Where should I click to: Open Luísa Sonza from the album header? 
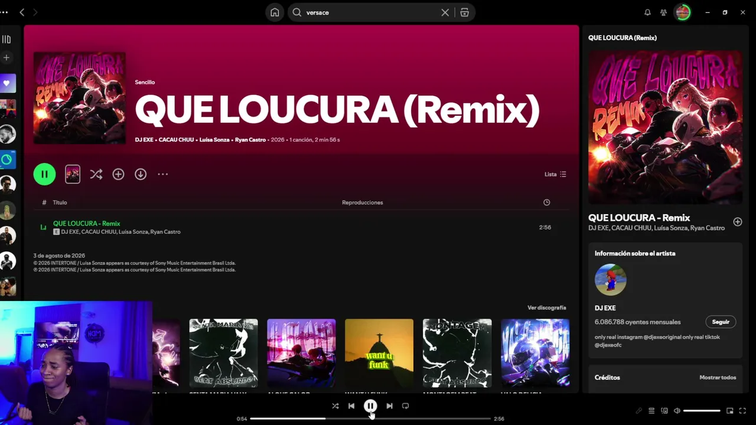coord(216,140)
